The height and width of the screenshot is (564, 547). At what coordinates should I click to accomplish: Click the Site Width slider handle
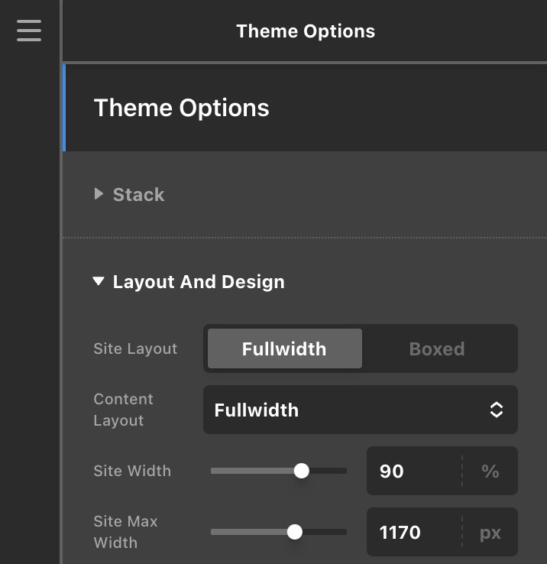click(x=302, y=471)
